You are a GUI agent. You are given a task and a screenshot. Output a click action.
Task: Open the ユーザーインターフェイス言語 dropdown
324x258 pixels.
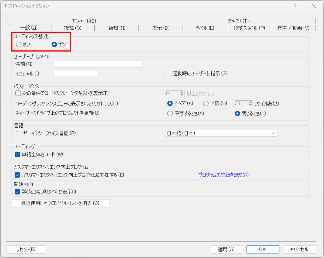[221, 133]
